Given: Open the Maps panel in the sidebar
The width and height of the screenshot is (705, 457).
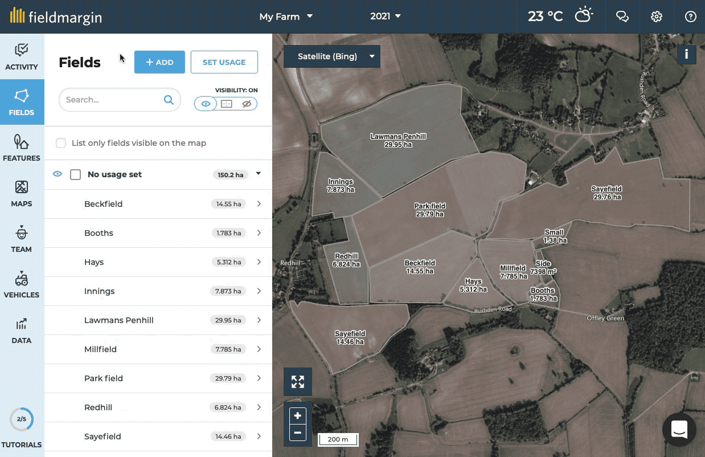Looking at the screenshot, I should pyautogui.click(x=22, y=193).
